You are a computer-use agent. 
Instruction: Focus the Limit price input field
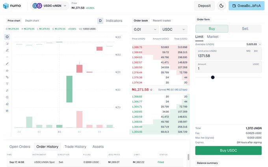tap(228, 54)
